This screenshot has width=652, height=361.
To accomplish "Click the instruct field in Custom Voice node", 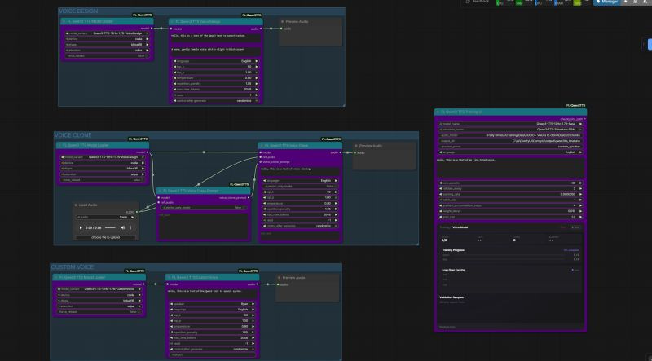I will coord(213,354).
